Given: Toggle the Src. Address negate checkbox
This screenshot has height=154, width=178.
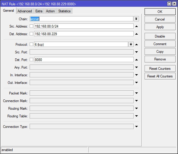Looking at the screenshot, I should pyautogui.click(x=31, y=26).
